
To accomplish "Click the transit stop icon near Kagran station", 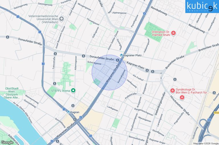I will coord(75,119).
